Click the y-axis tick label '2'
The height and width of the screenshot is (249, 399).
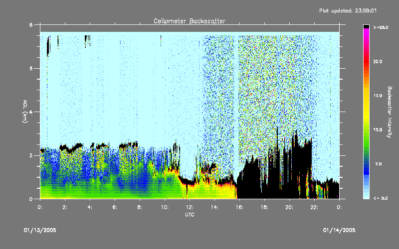[31, 155]
